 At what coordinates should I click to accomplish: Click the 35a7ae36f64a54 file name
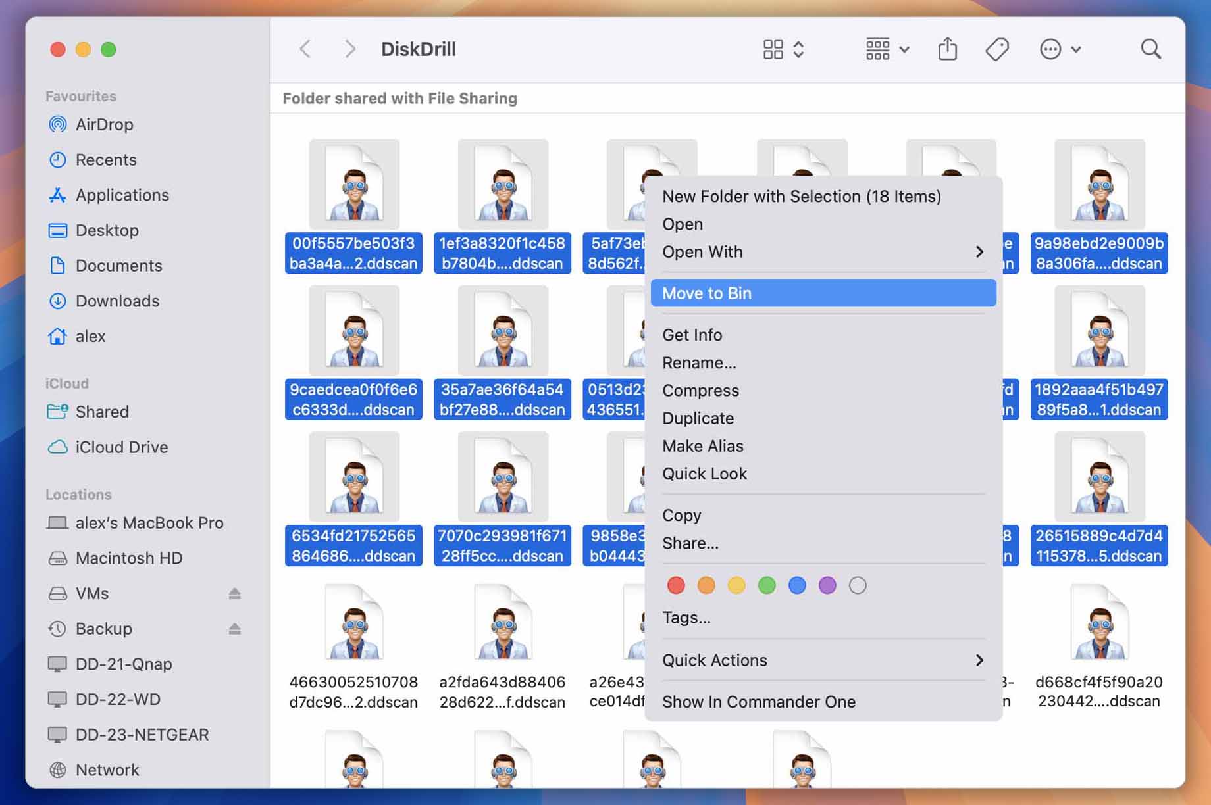(x=502, y=399)
